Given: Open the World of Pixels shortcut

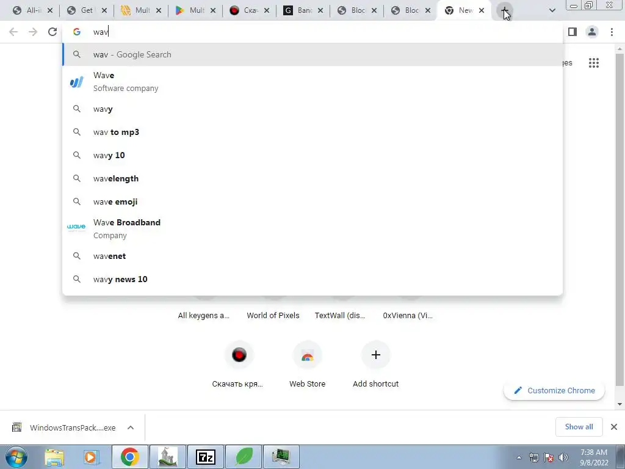Looking at the screenshot, I should click(273, 315).
